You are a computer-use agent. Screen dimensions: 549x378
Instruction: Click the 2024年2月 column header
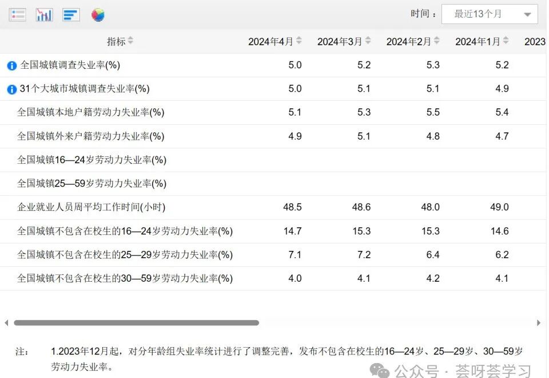(408, 41)
